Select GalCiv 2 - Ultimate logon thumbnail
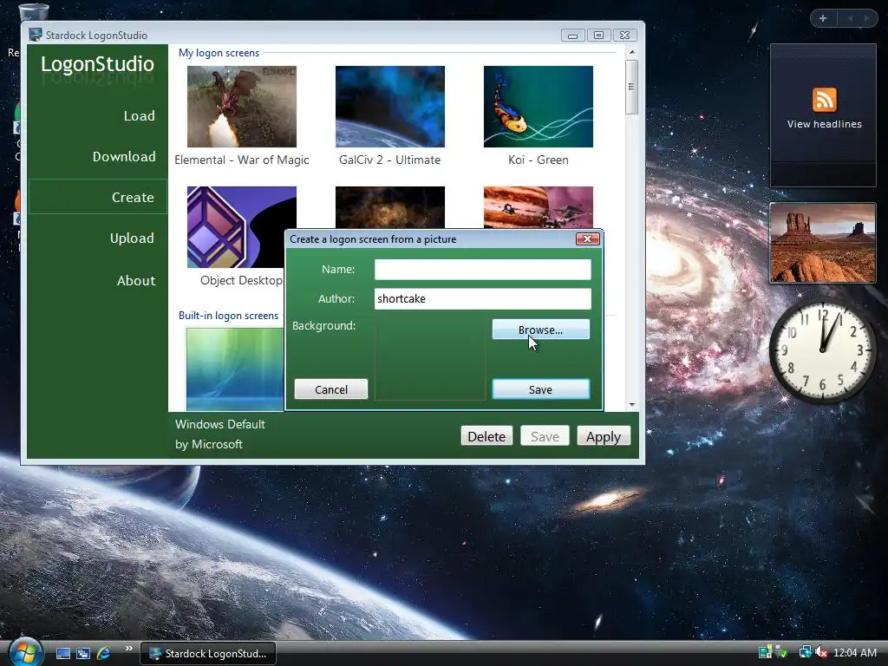The image size is (888, 666). click(x=390, y=107)
